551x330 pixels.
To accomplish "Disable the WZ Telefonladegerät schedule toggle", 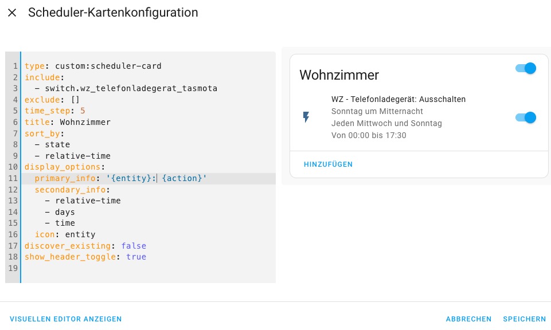I will coord(526,117).
